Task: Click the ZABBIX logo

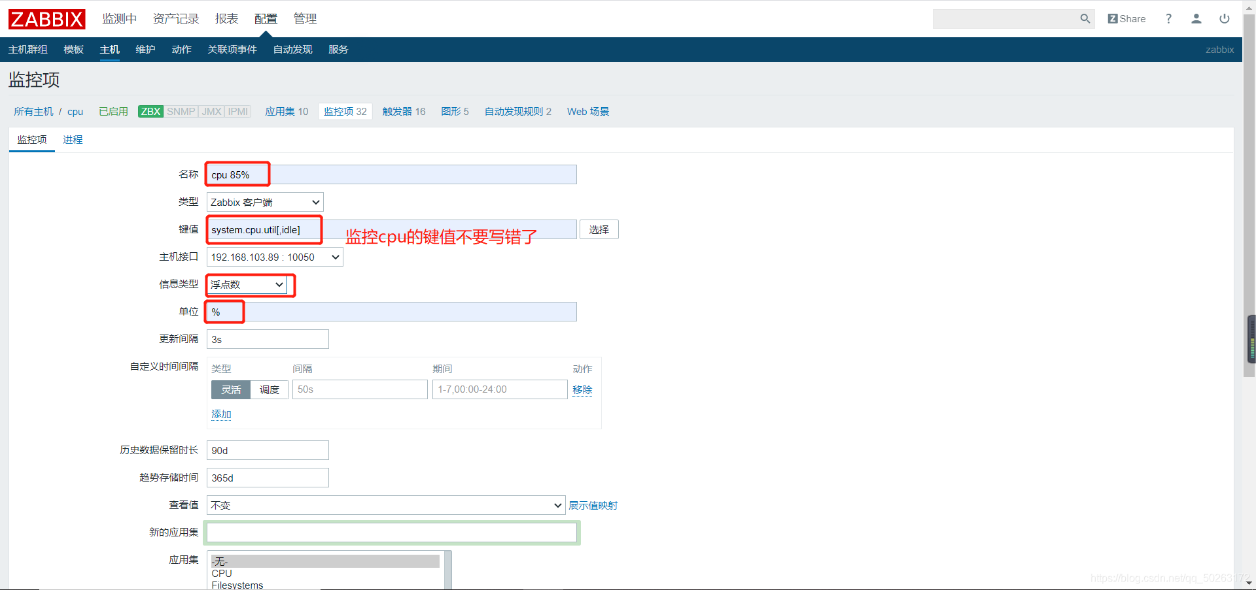Action: click(x=46, y=19)
